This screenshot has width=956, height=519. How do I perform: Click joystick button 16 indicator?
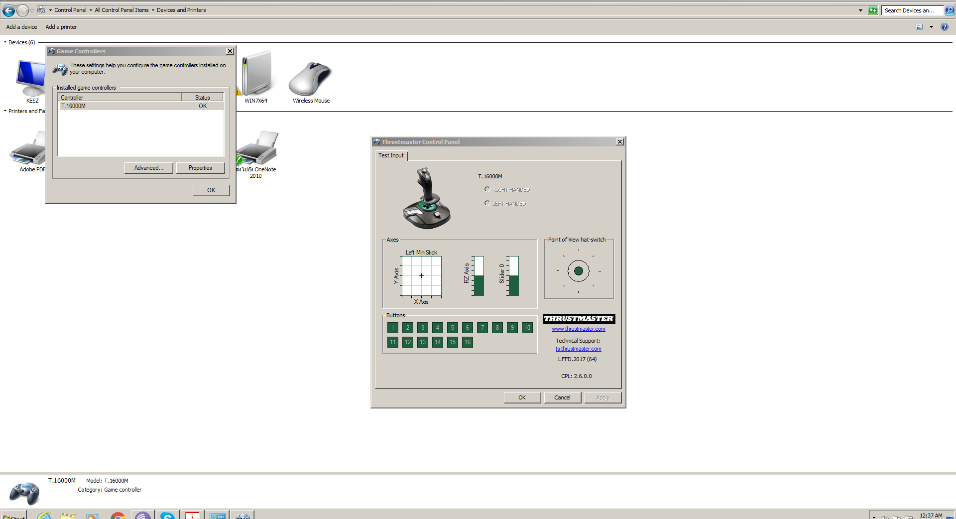point(467,342)
